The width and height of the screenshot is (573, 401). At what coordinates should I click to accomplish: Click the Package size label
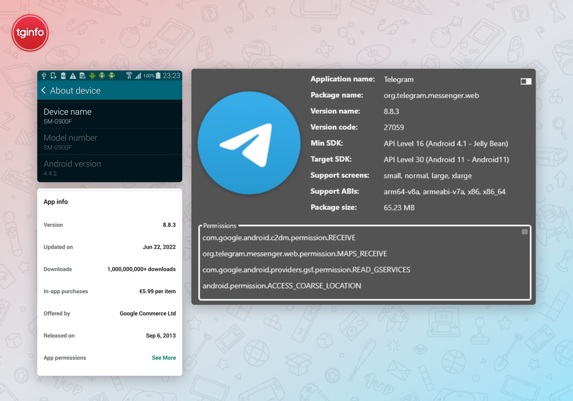coord(334,208)
